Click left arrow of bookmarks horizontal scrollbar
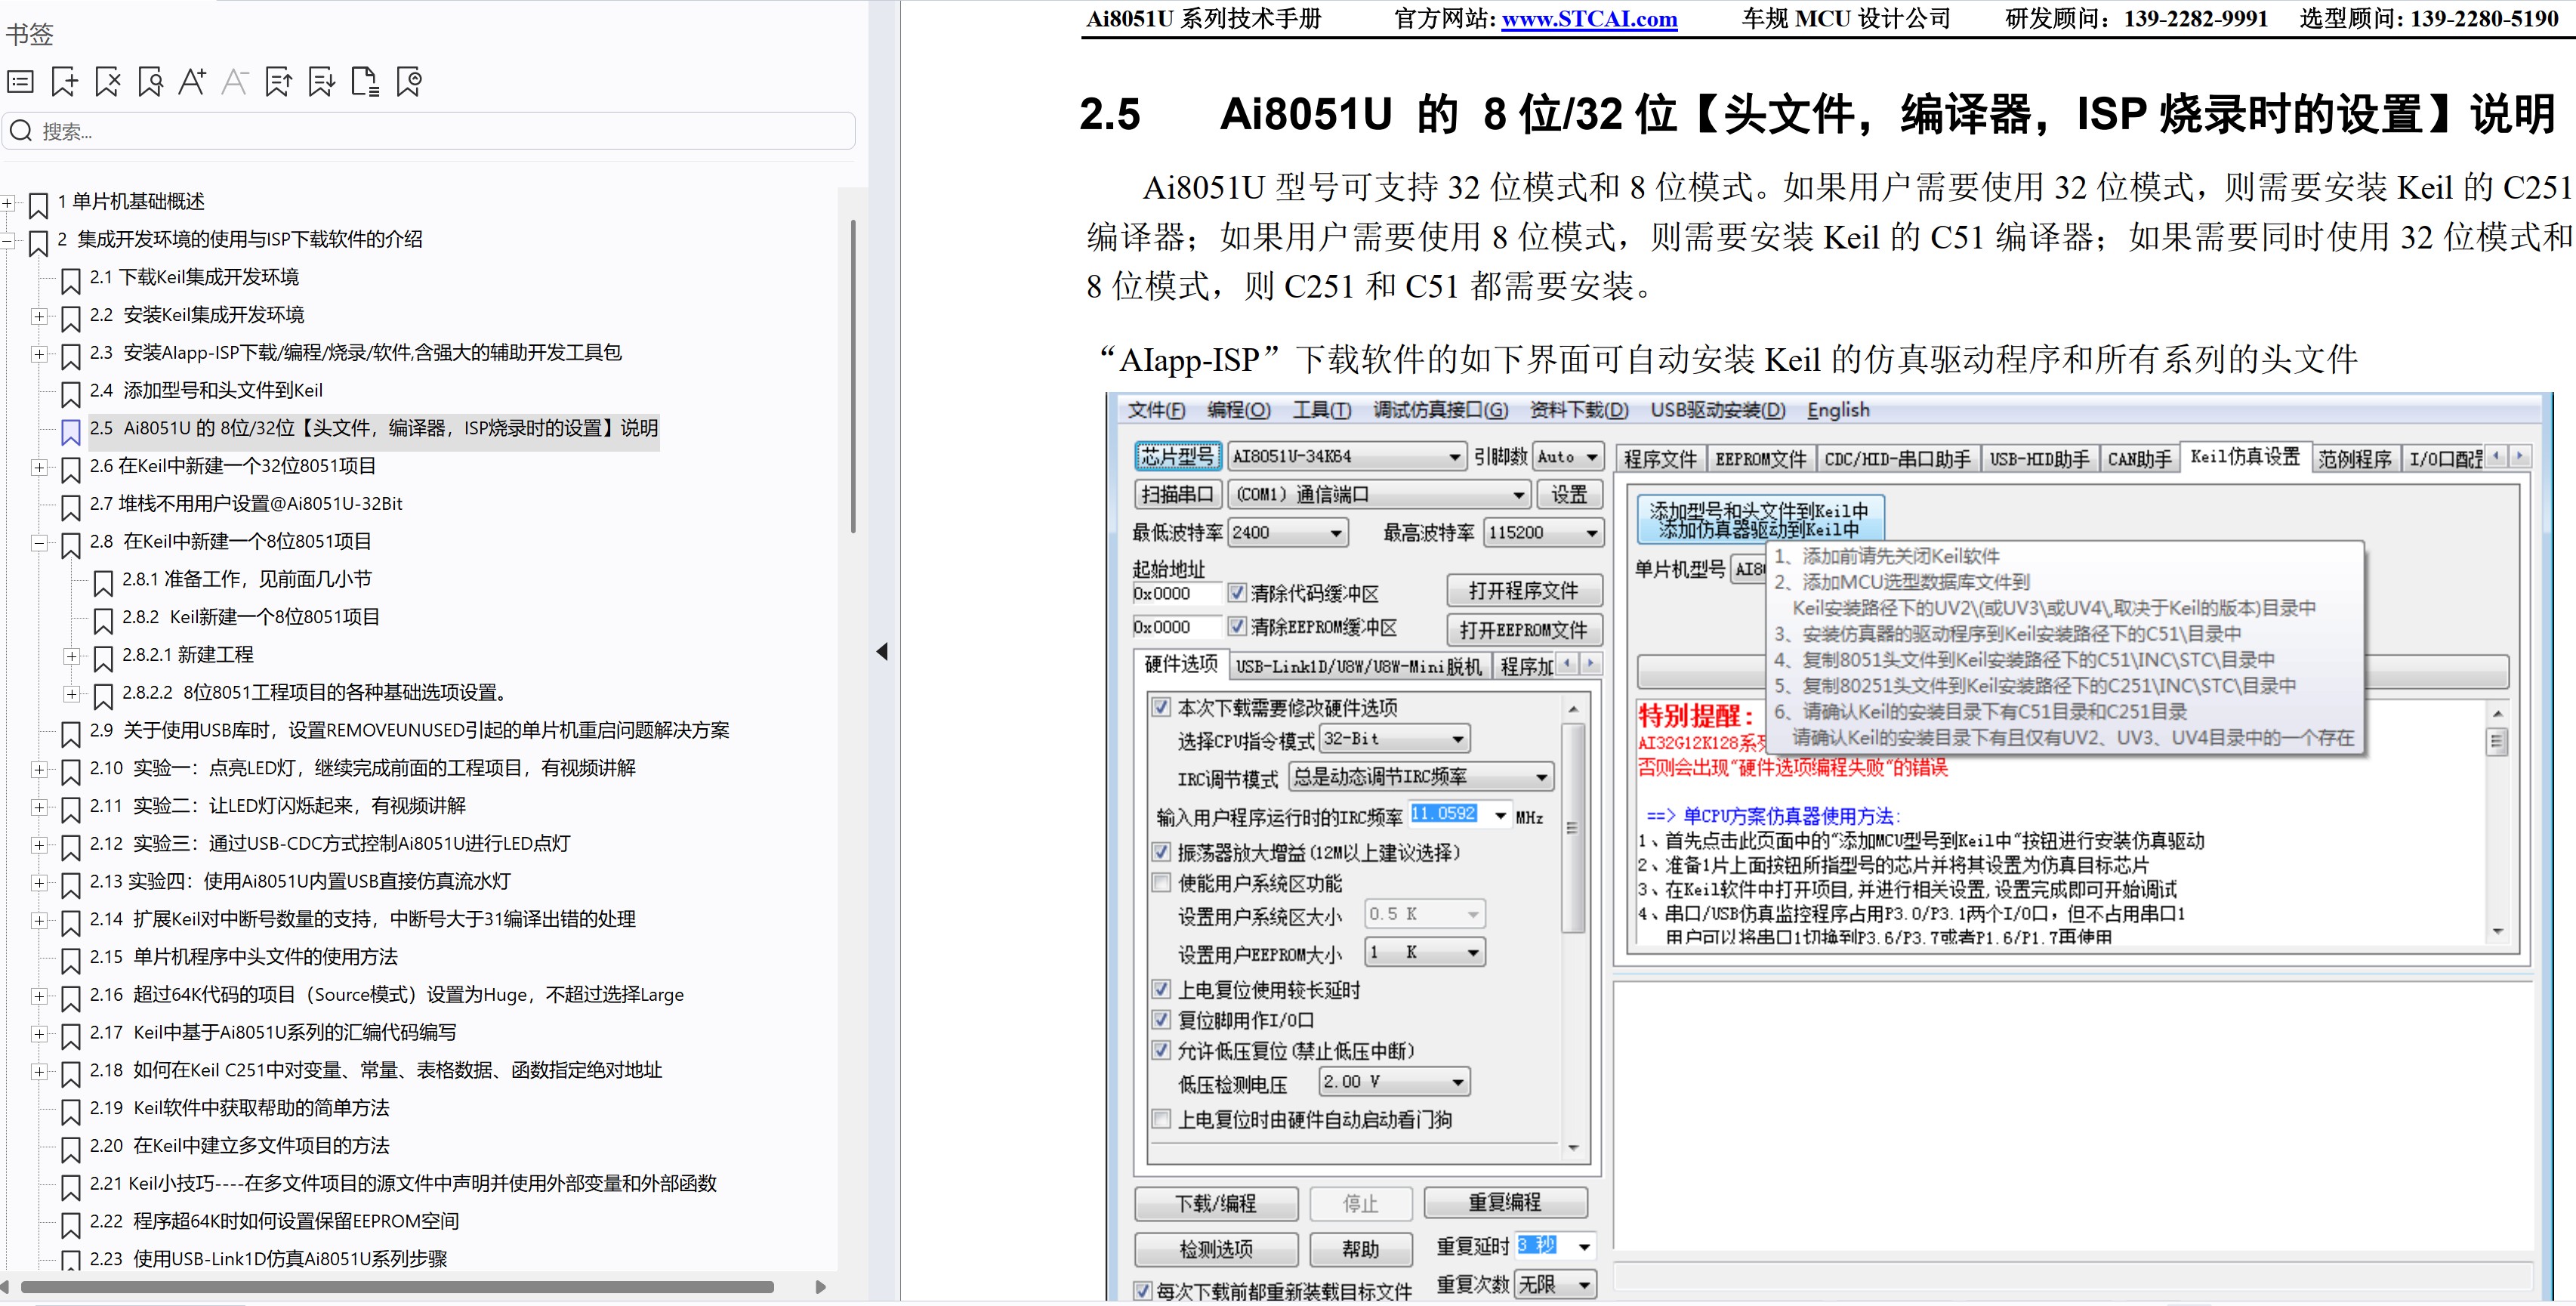Viewport: 2576px width, 1306px height. [x=5, y=1287]
